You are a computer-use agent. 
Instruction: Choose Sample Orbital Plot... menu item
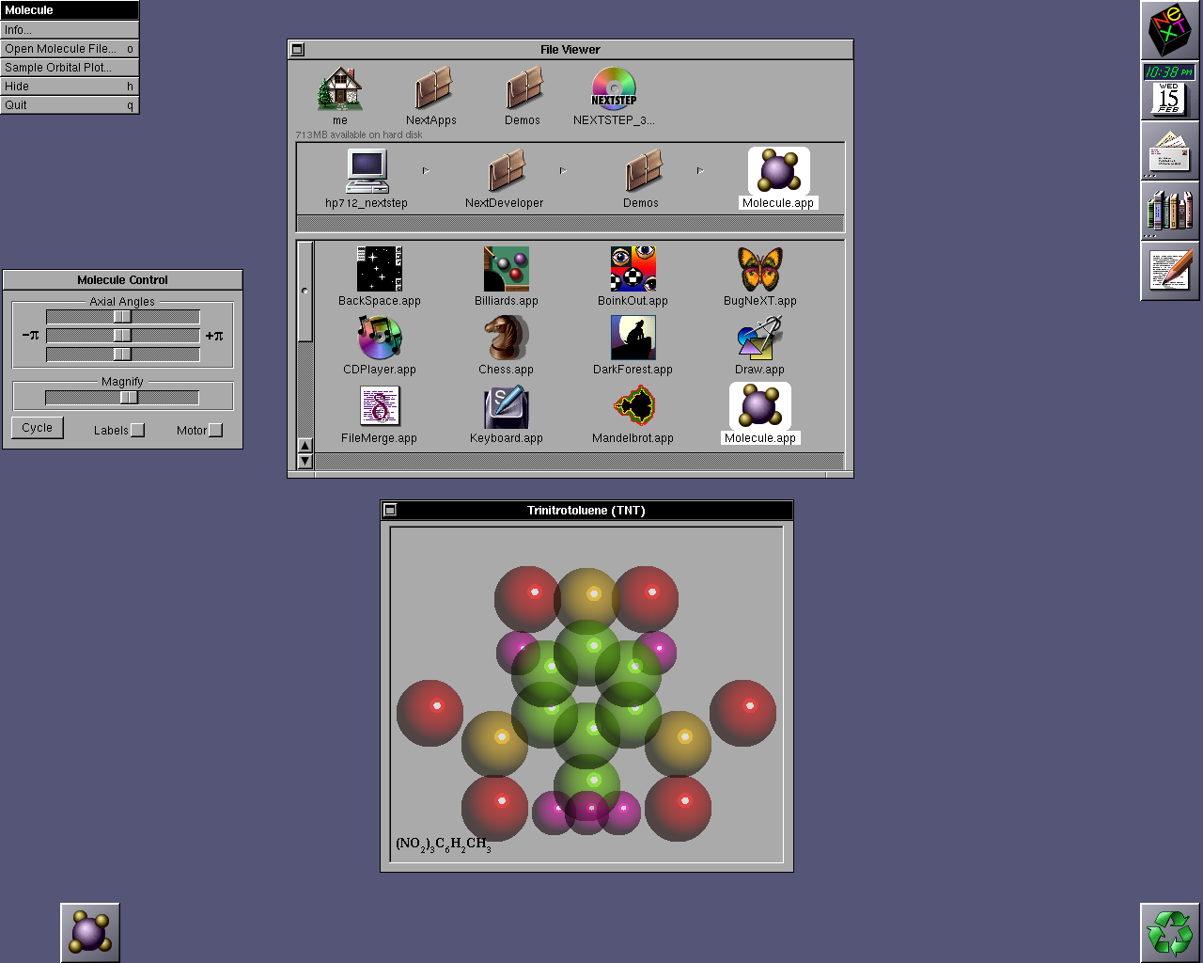[x=70, y=68]
